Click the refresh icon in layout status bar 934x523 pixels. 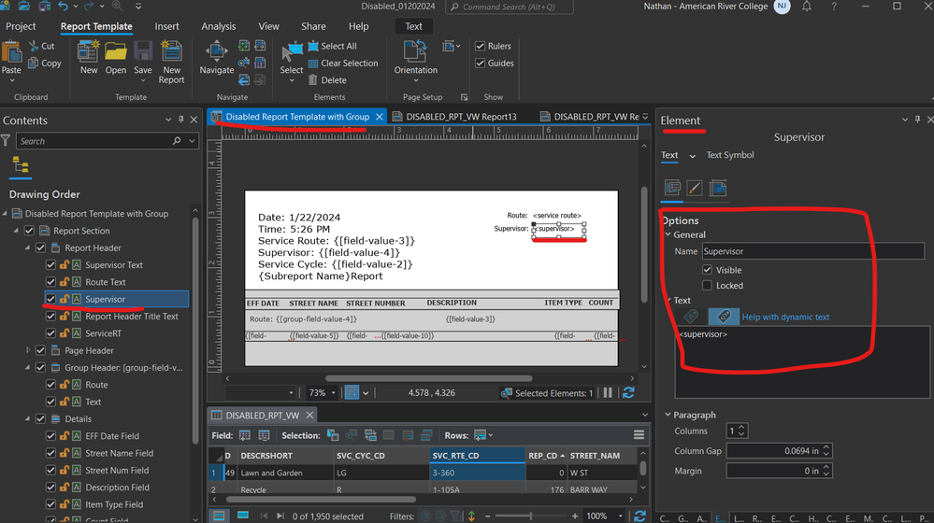tap(628, 392)
